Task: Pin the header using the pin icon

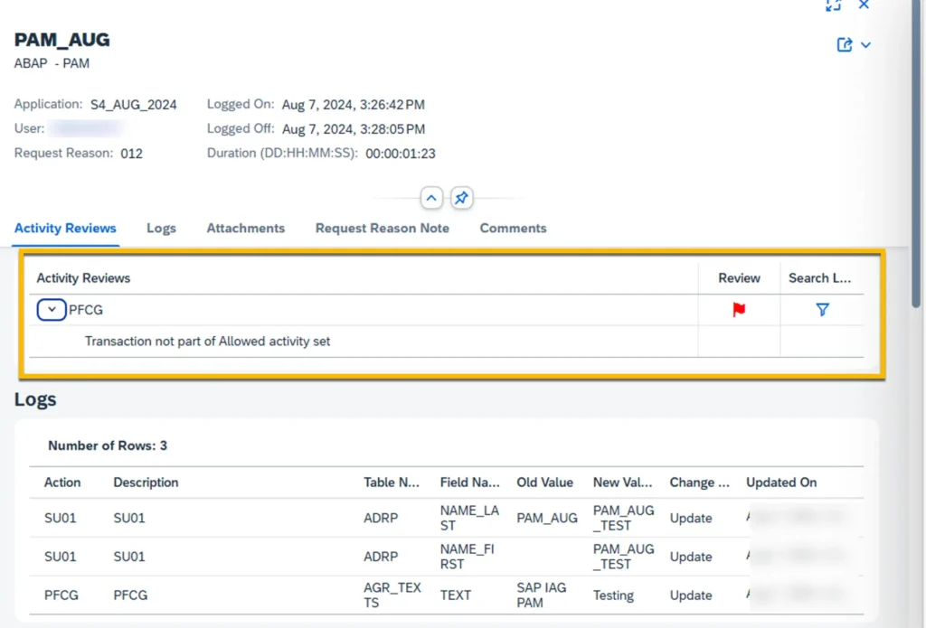Action: click(461, 198)
